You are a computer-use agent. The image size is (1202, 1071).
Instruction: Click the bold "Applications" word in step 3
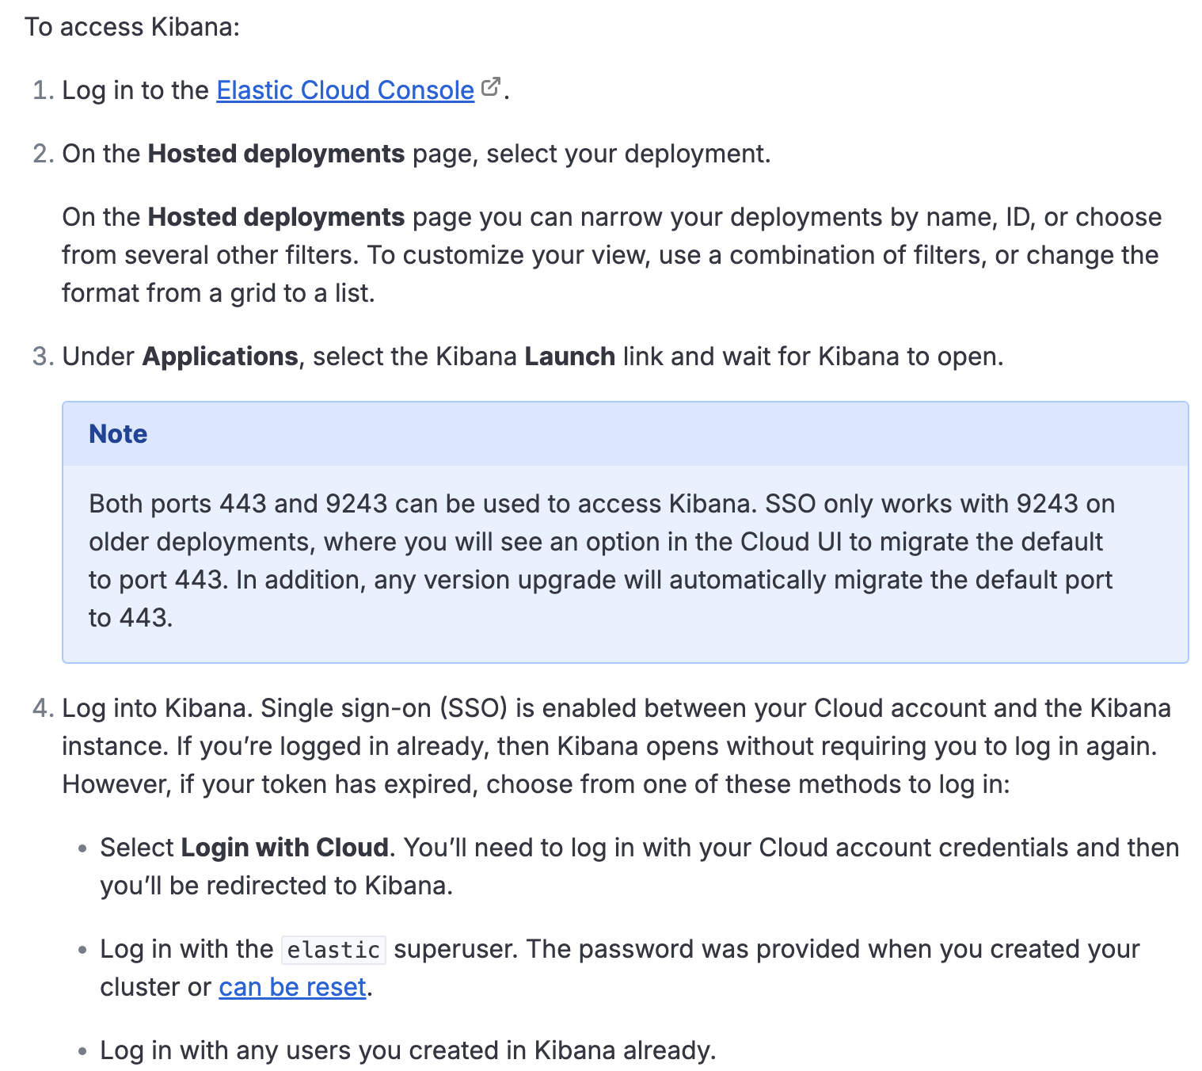coord(220,356)
